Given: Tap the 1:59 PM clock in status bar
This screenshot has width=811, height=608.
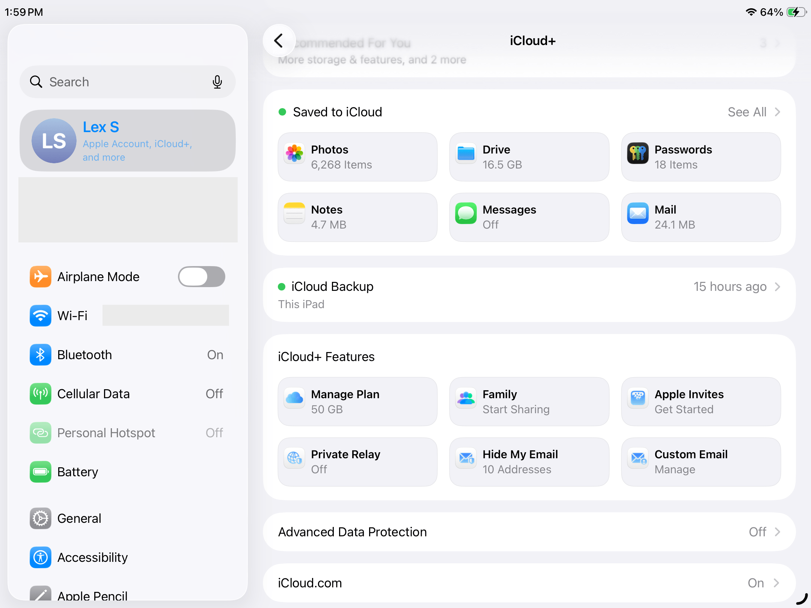Looking at the screenshot, I should click(24, 12).
